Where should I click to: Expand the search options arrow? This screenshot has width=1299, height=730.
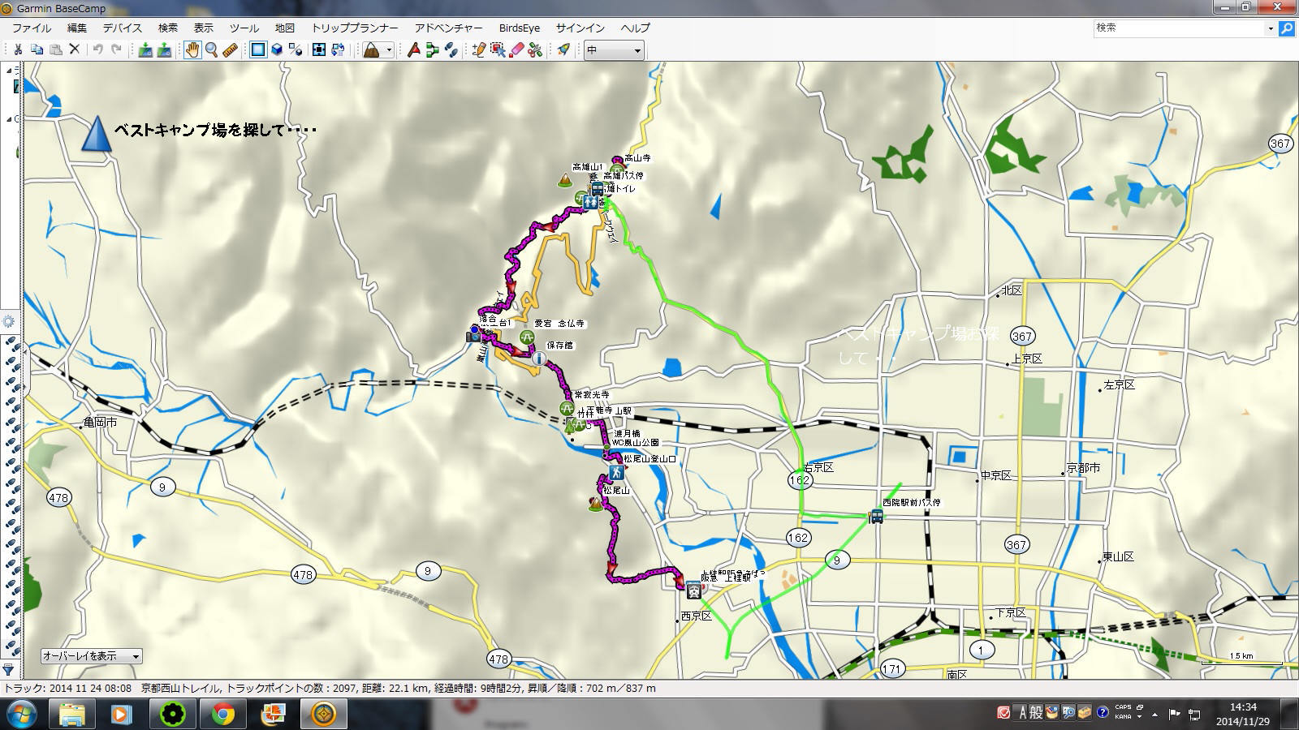(x=1271, y=28)
